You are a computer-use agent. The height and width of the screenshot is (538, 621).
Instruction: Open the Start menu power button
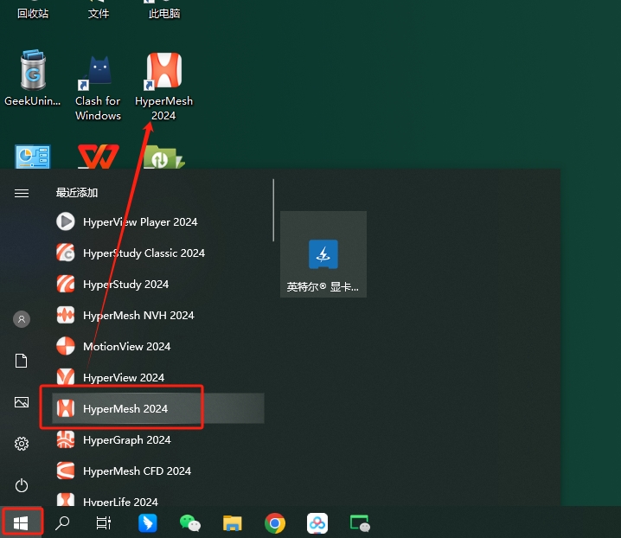tap(22, 485)
